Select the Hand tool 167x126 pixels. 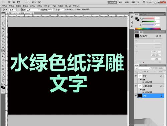click(3, 79)
